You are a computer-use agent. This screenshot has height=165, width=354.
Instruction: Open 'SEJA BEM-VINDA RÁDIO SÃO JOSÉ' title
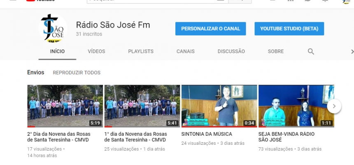click(x=286, y=137)
